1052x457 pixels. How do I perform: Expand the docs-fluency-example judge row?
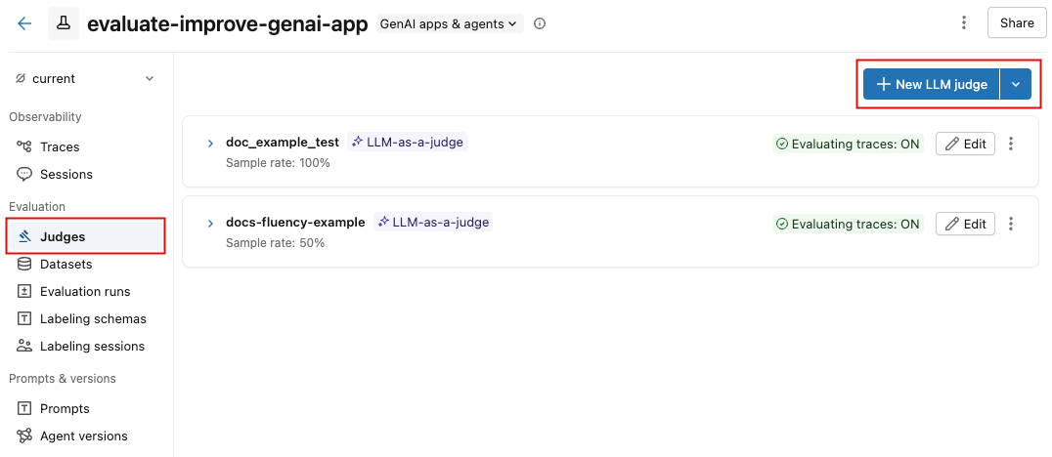click(210, 224)
